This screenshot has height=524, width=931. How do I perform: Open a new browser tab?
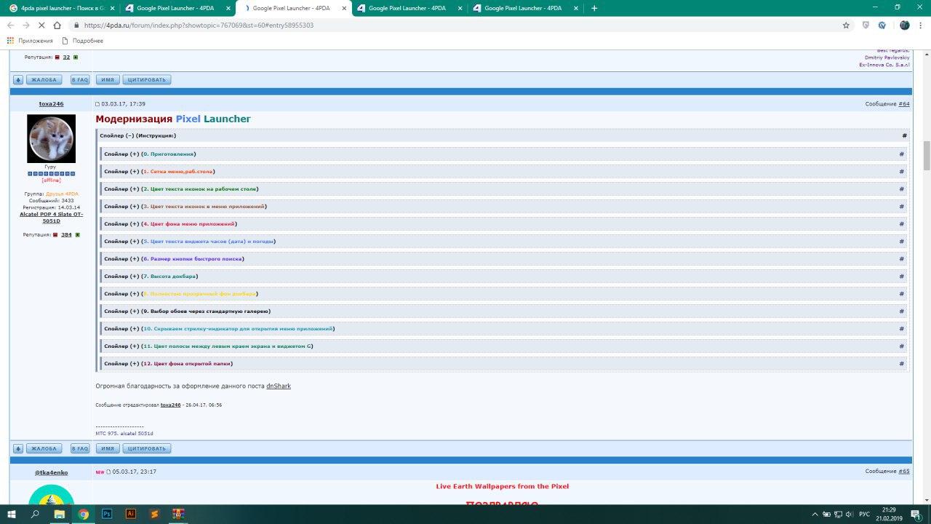click(x=594, y=8)
